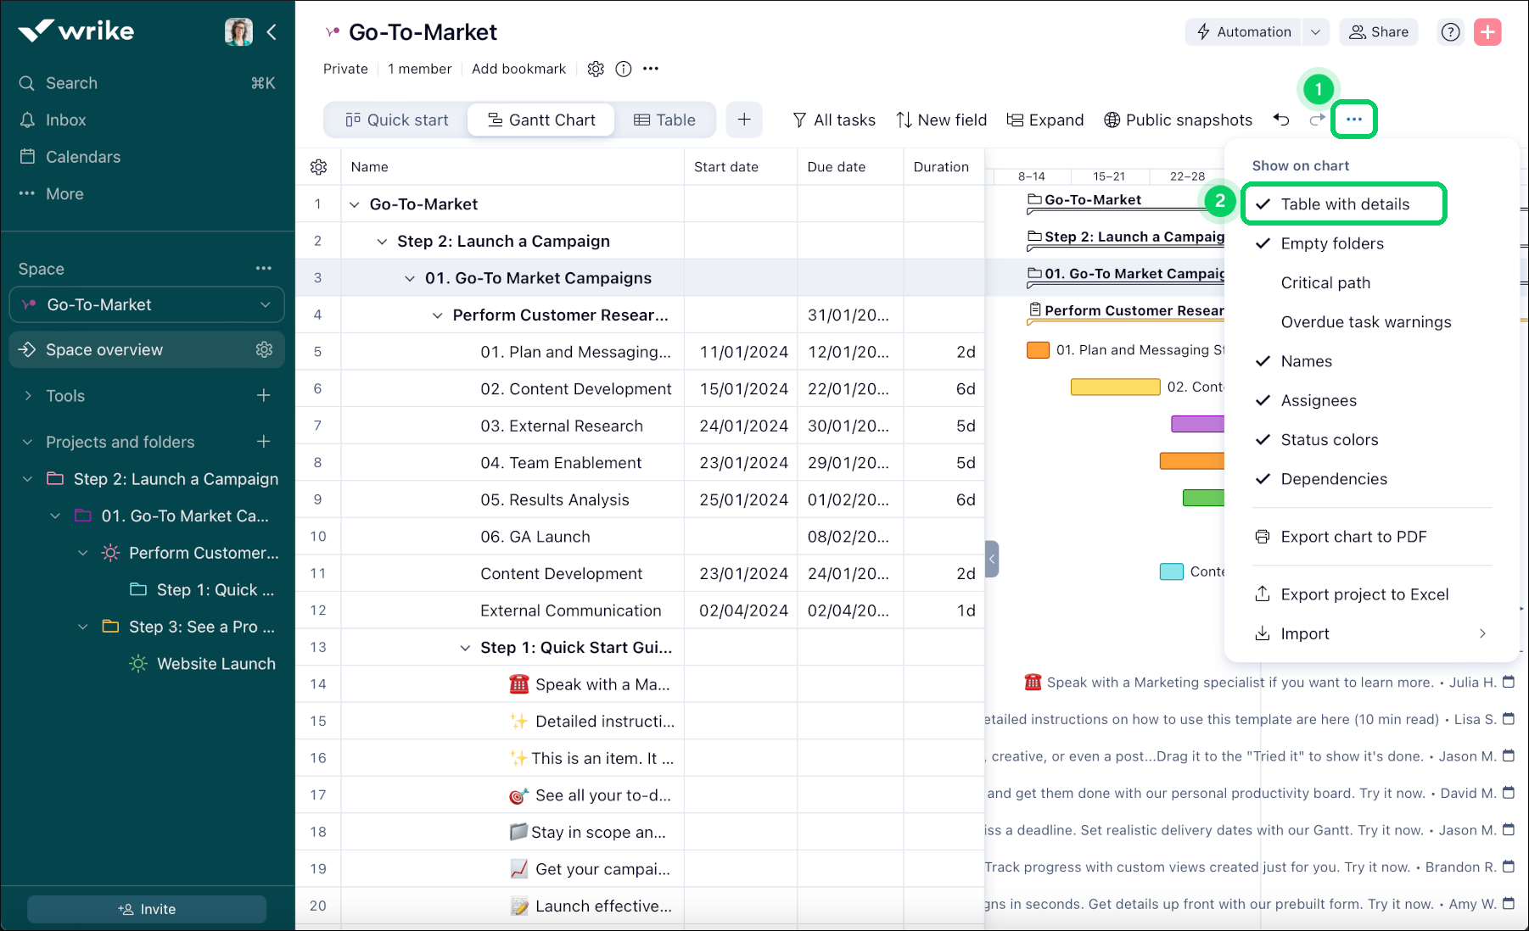Add a new view with plus icon
Viewport: 1529px width, 931px height.
[x=744, y=120]
